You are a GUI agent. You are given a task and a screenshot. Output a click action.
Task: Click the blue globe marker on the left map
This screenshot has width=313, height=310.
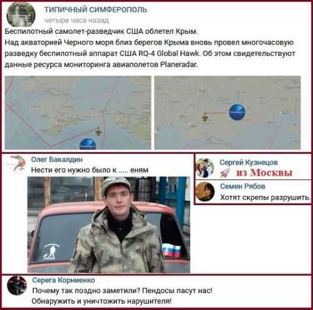click(x=88, y=144)
